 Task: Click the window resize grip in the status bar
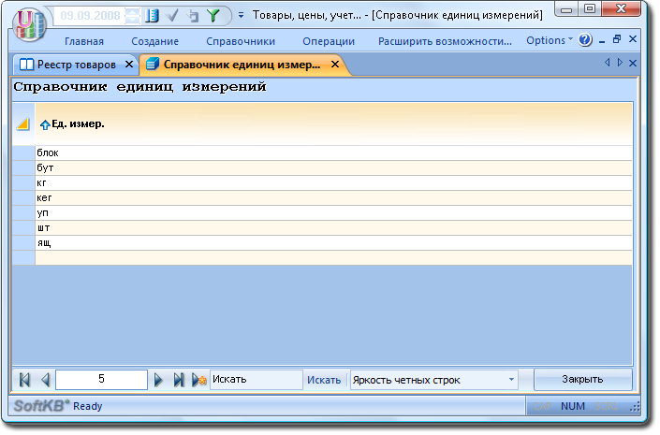635,407
